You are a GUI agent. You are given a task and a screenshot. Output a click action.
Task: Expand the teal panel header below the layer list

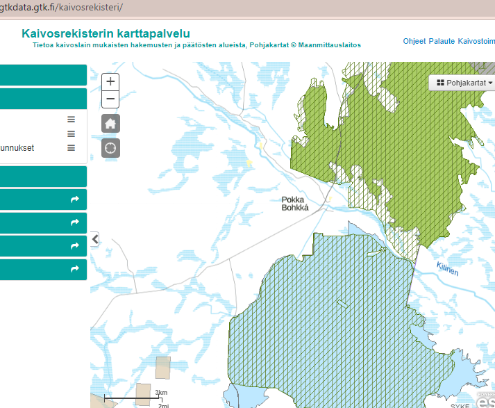[x=43, y=177]
